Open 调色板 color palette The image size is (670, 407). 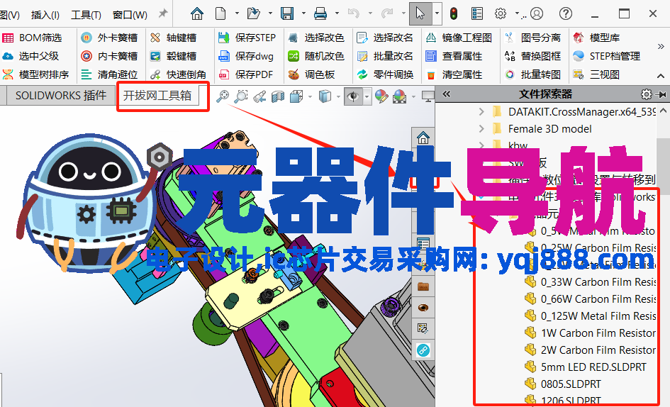[311, 74]
